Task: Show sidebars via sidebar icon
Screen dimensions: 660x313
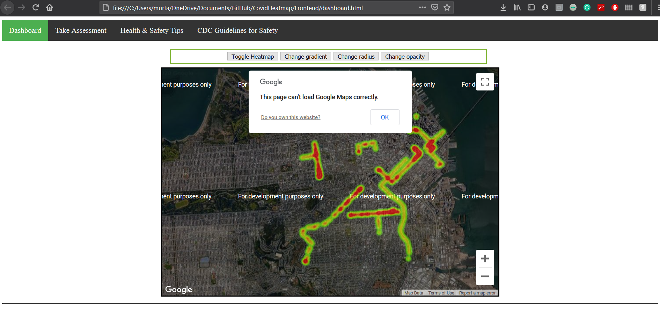Action: click(531, 7)
